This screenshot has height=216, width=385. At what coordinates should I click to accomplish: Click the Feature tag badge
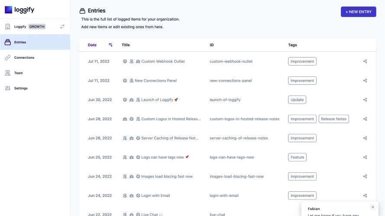pyautogui.click(x=297, y=157)
